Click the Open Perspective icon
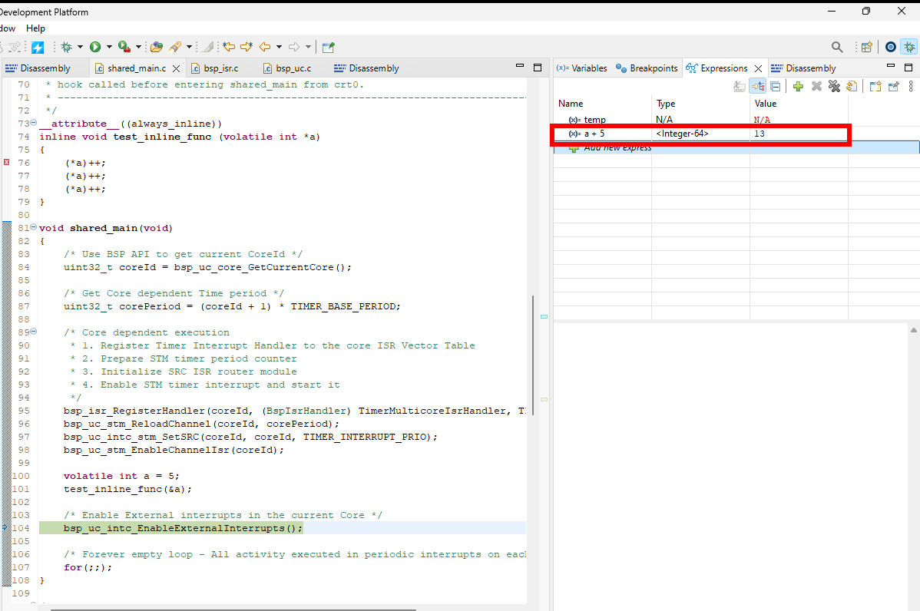The width and height of the screenshot is (920, 611). point(866,47)
